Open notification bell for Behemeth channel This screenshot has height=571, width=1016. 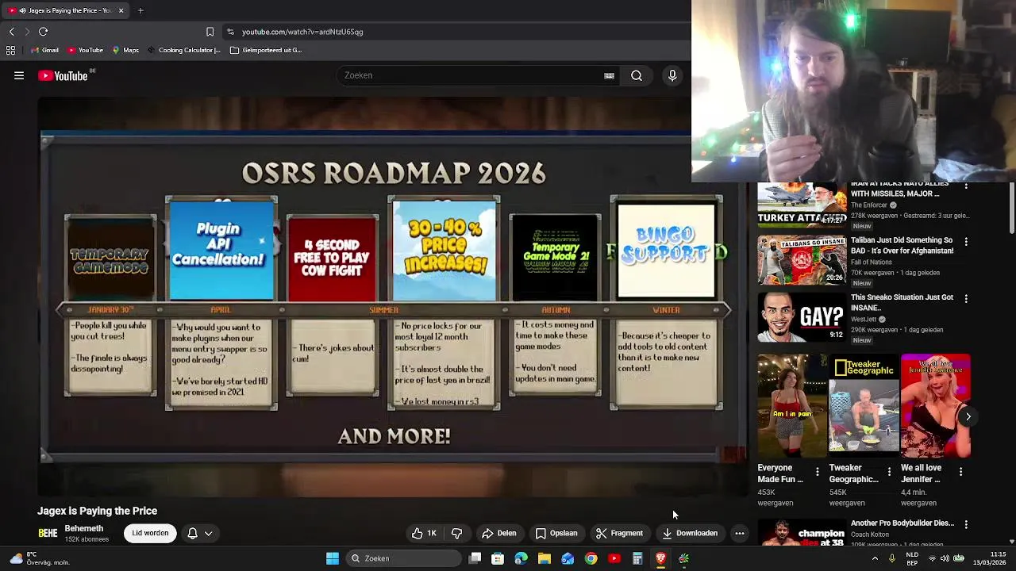coord(192,534)
